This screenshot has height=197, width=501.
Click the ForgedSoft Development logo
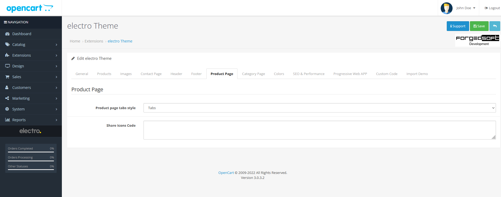pos(478,40)
